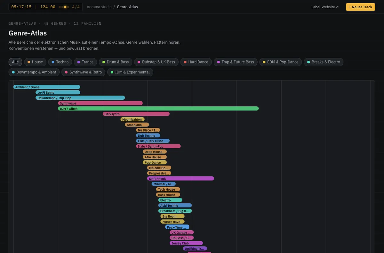Image resolution: width=384 pixels, height=253 pixels.
Task: Toggle the IDM & Experimental chip
Action: point(130,72)
